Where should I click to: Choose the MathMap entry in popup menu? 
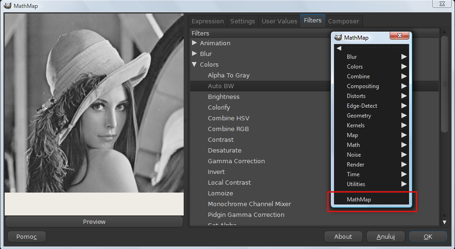coord(371,200)
